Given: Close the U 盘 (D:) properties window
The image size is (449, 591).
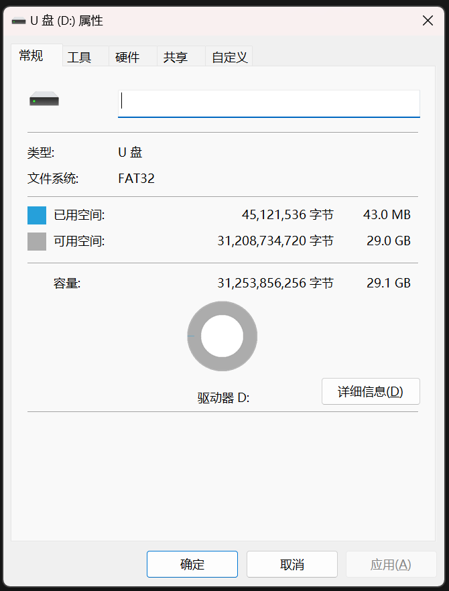Looking at the screenshot, I should click(x=428, y=20).
